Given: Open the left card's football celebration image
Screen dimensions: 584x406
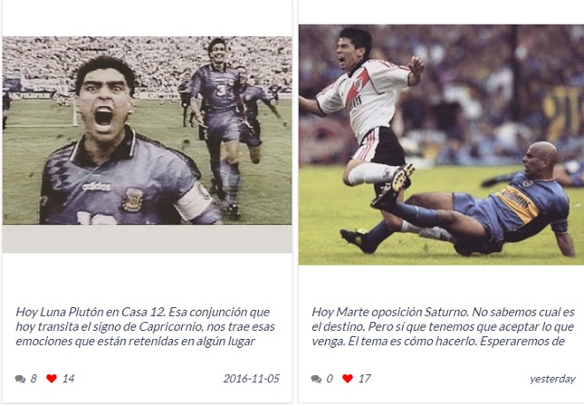Looking at the screenshot, I should 148,131.
